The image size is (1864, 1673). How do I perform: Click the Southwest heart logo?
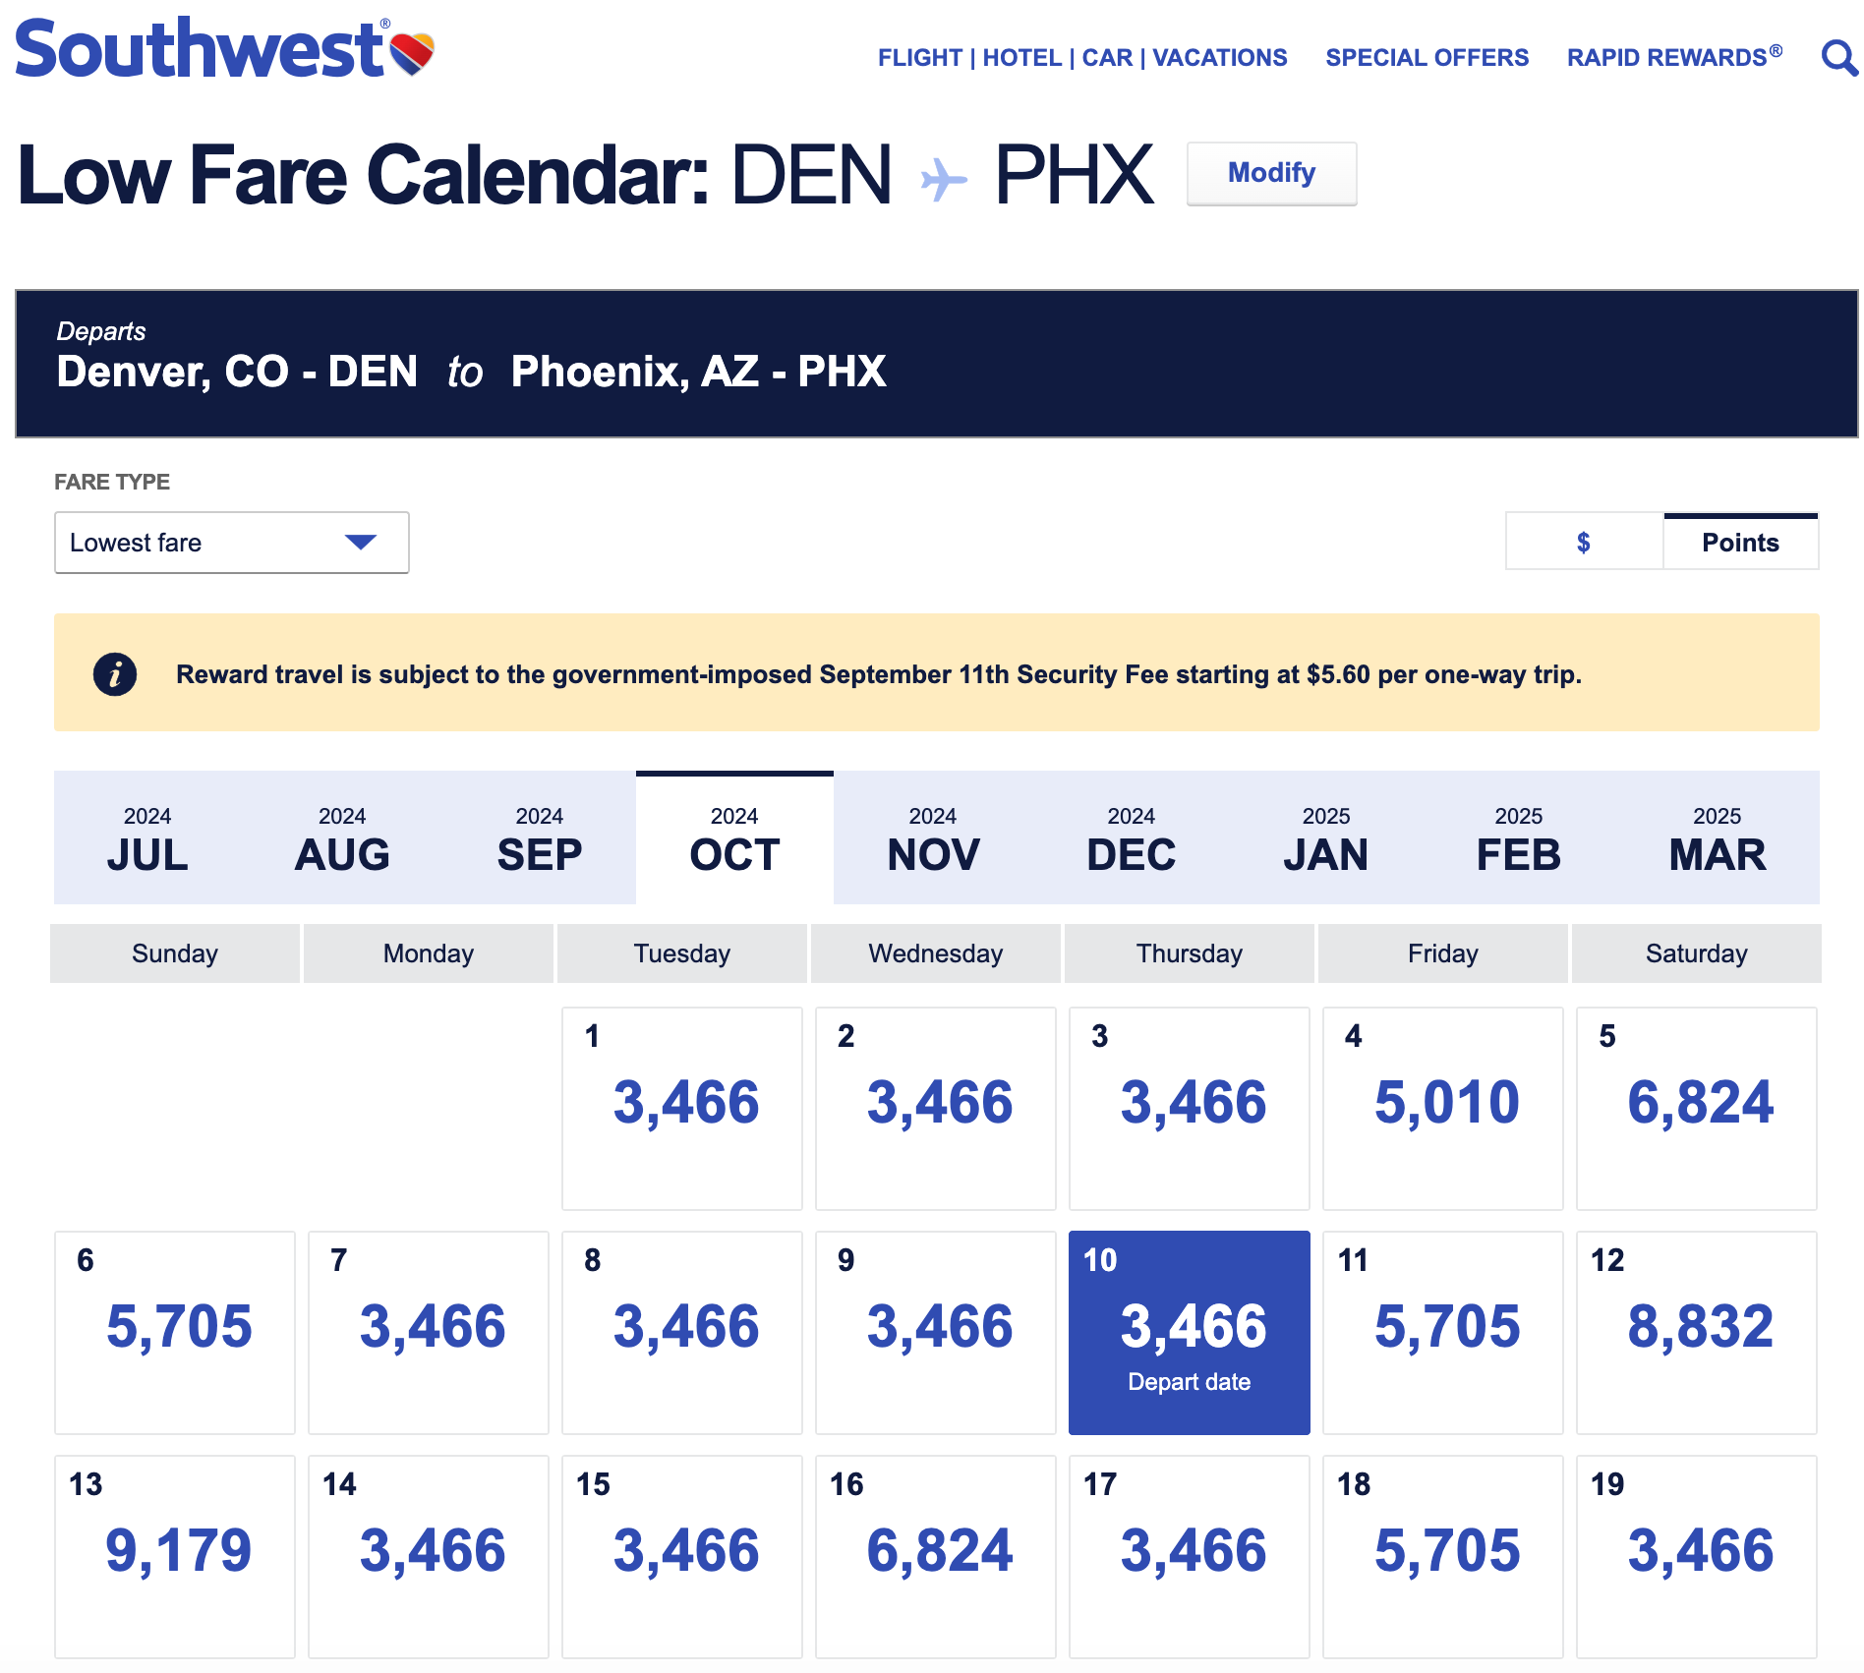[x=412, y=52]
